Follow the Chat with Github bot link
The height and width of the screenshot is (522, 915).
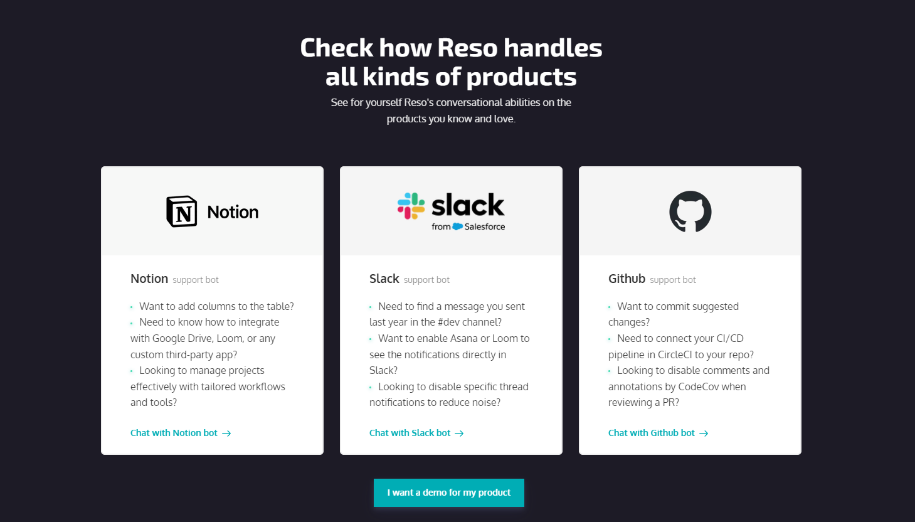[651, 433]
